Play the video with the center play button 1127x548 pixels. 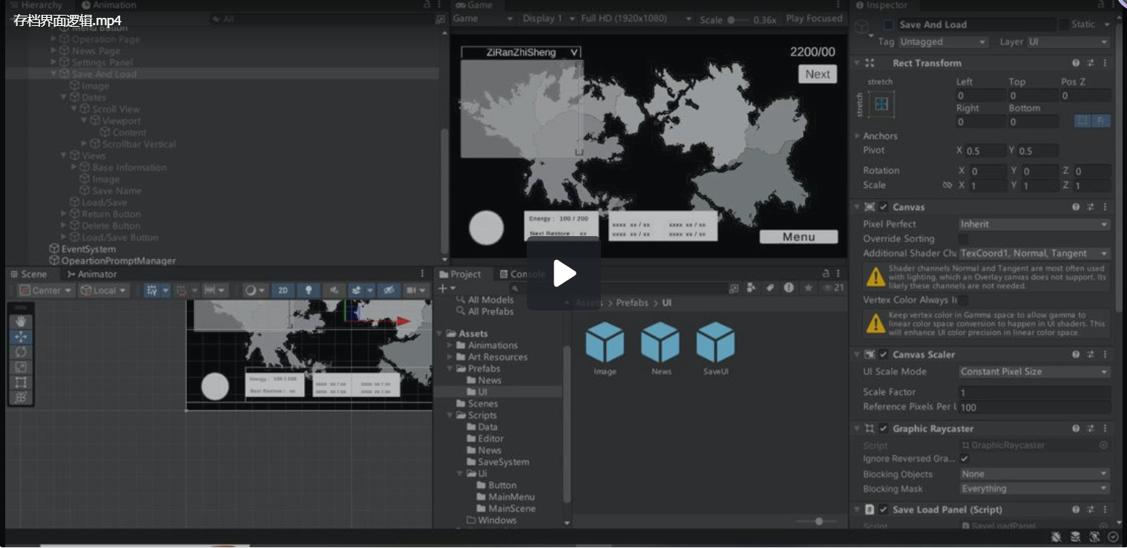click(564, 273)
